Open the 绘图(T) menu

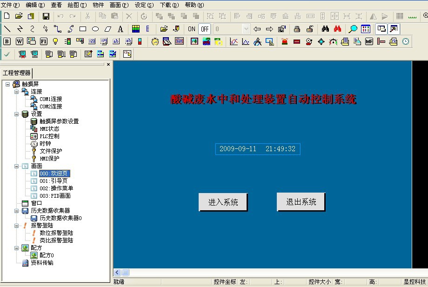[77, 5]
